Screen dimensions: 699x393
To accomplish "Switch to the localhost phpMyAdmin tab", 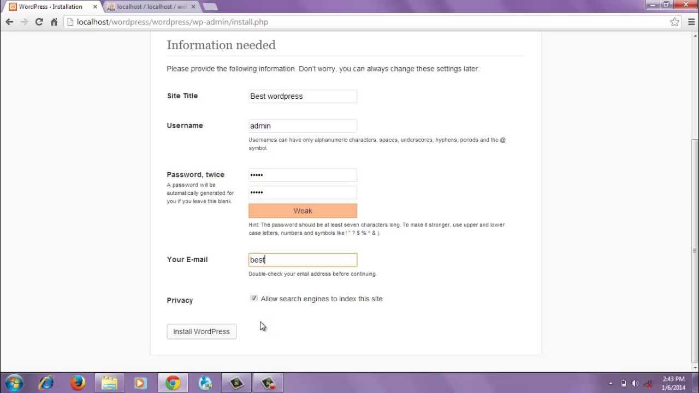I will coord(150,7).
